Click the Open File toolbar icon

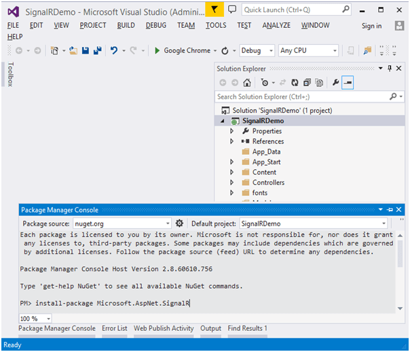73,50
